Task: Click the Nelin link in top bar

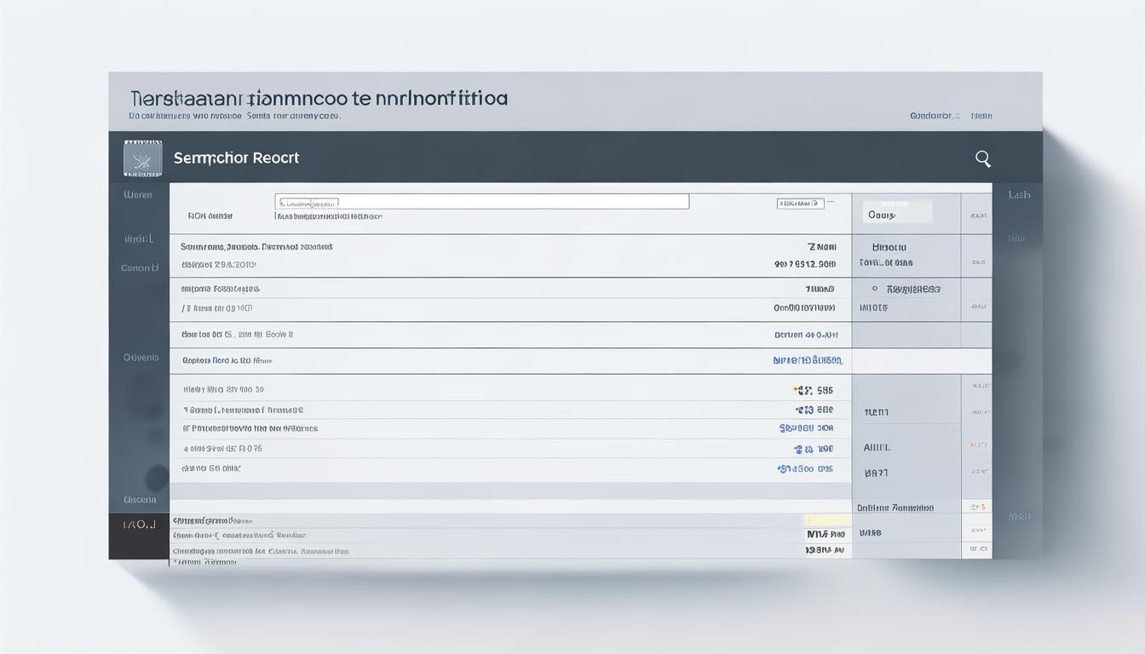Action: (981, 116)
